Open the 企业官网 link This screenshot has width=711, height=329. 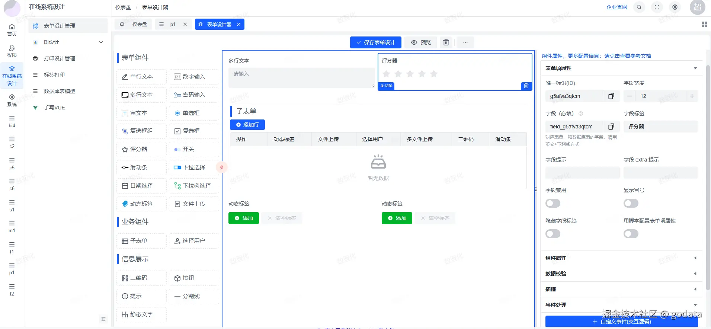tap(616, 7)
